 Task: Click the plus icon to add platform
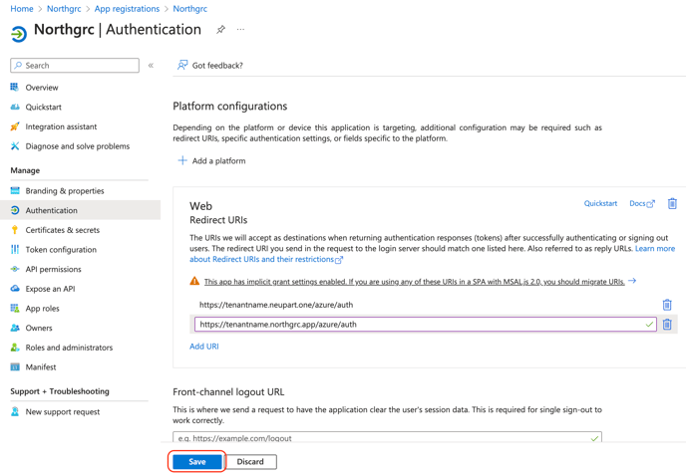[182, 160]
